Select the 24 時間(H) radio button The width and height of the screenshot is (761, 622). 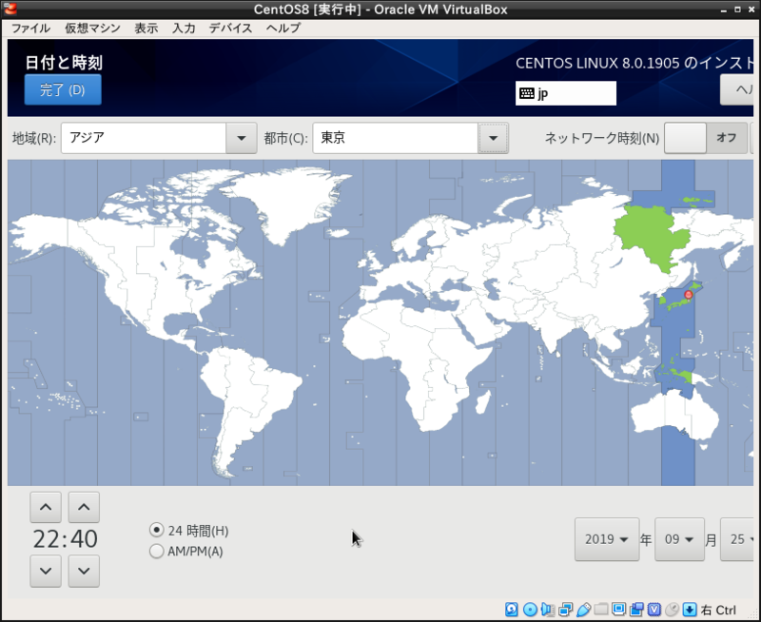[x=156, y=530]
